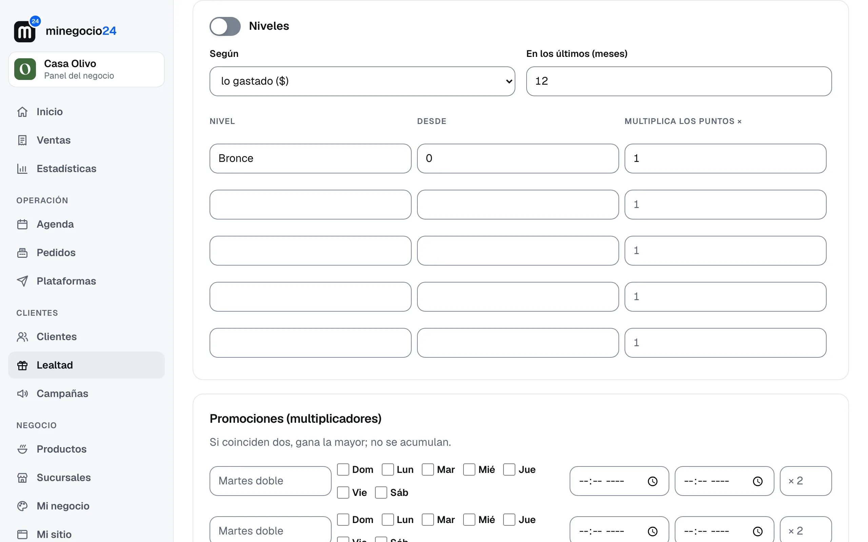
Task: Check Mar in first promotion row
Action: pyautogui.click(x=428, y=470)
